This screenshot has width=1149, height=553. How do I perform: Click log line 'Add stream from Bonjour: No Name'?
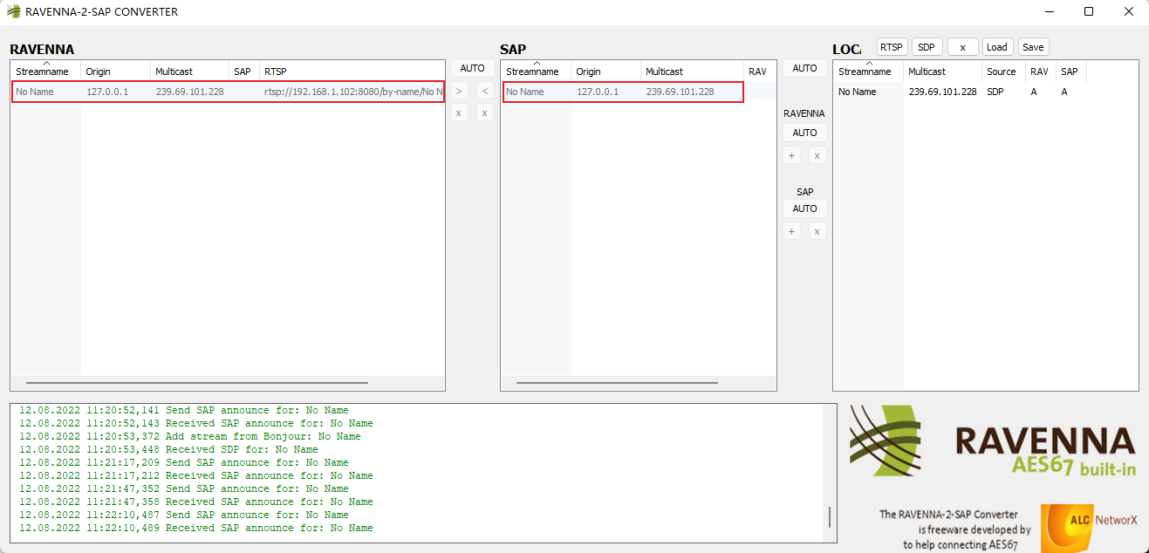coord(189,436)
